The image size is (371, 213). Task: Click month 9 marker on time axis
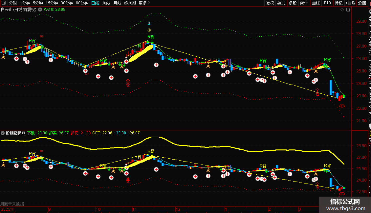[49, 209]
